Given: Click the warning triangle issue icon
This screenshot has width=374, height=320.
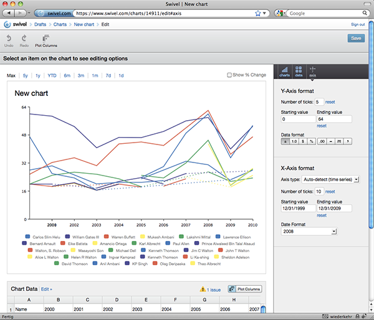Looking at the screenshot, I should pos(203,289).
